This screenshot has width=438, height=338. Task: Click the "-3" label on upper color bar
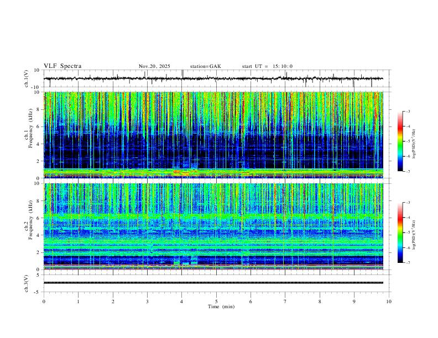(408, 111)
